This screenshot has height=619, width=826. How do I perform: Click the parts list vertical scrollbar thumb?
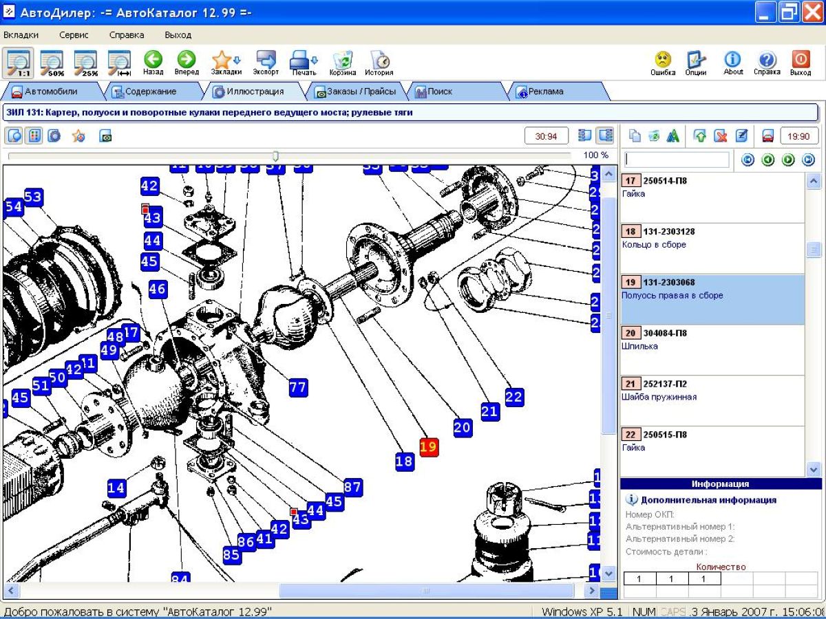[x=814, y=249]
